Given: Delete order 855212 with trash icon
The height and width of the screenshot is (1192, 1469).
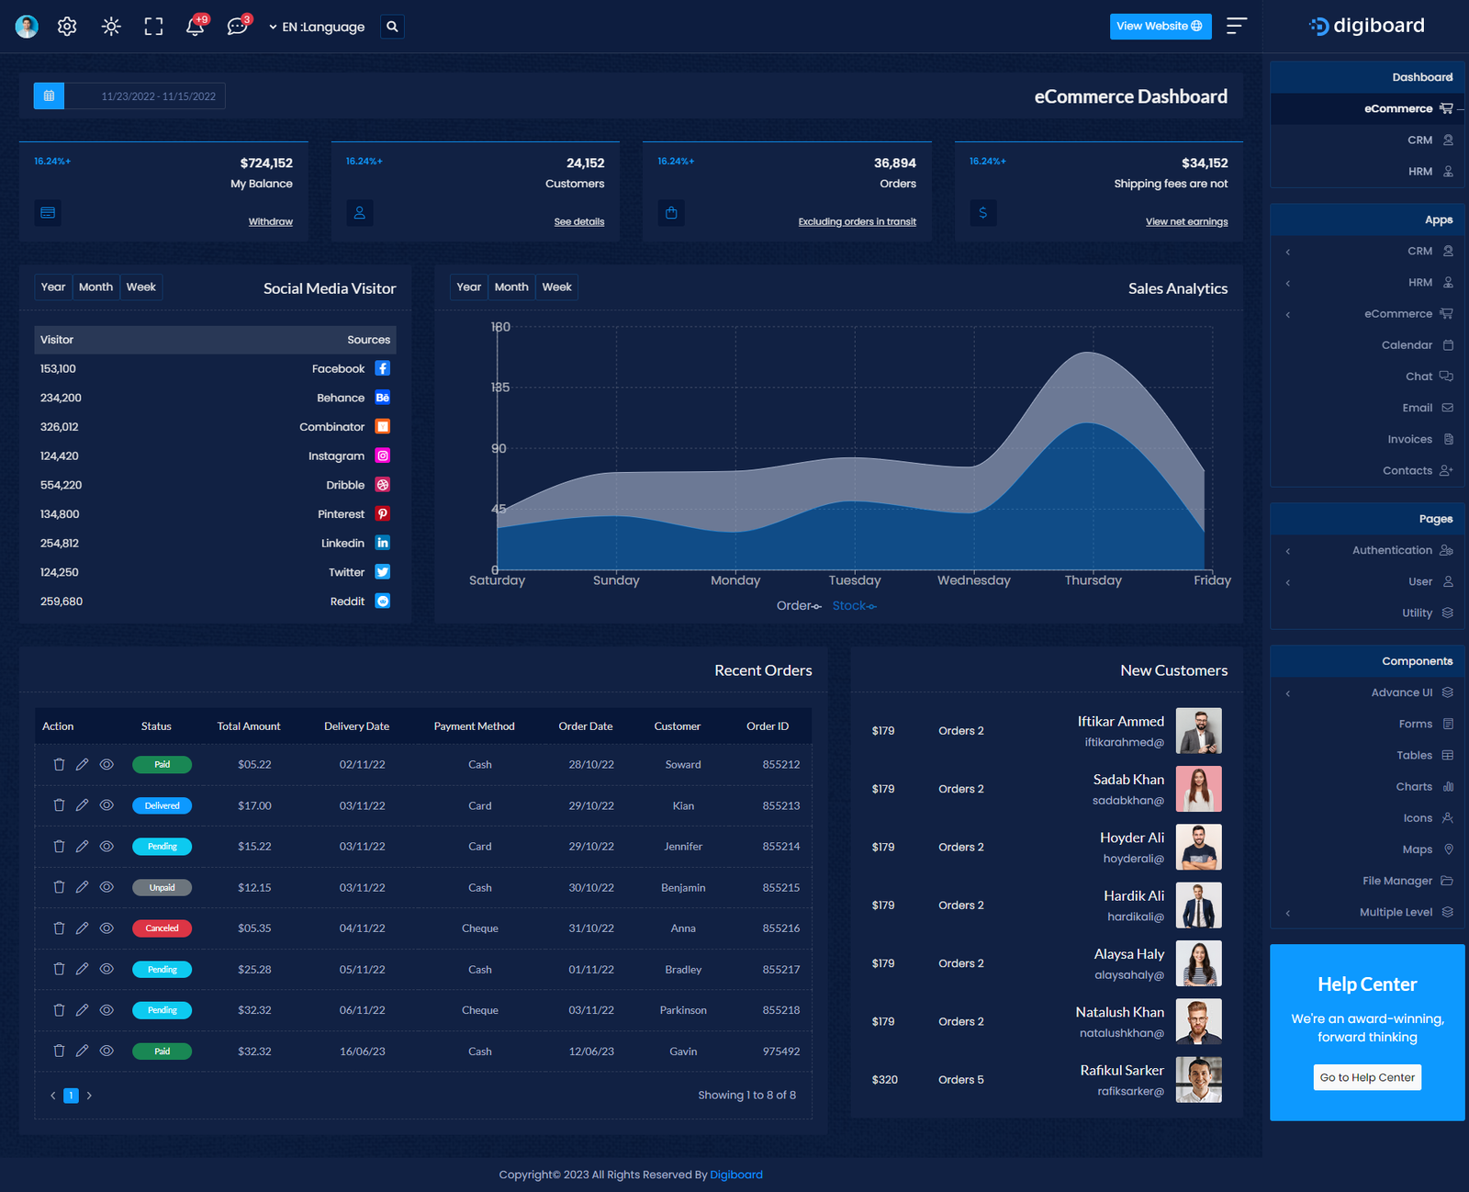Looking at the screenshot, I should (59, 764).
